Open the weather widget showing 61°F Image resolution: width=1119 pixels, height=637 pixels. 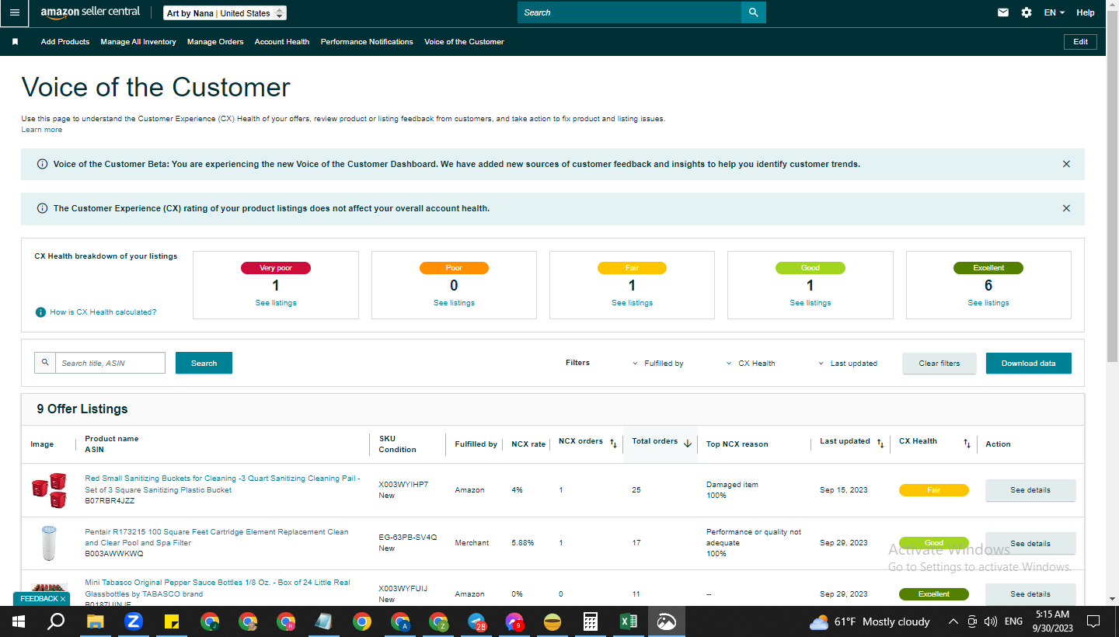(870, 621)
